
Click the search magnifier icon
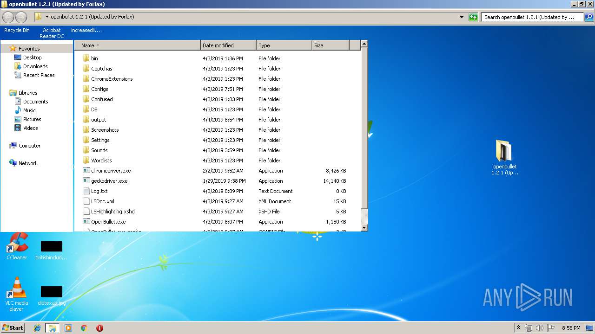589,17
